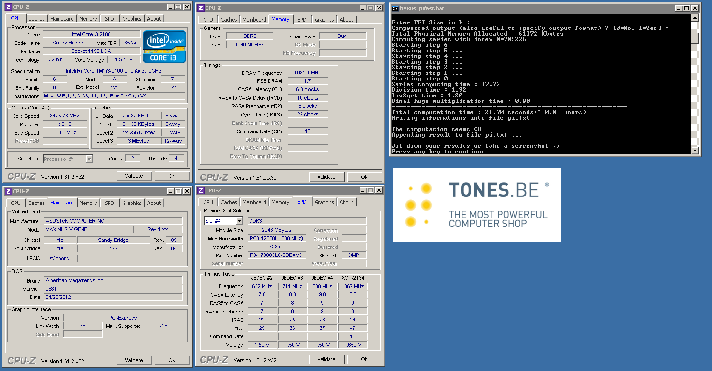Click CPU-Z title icon in Memory window
712x371 pixels.
coord(200,8)
